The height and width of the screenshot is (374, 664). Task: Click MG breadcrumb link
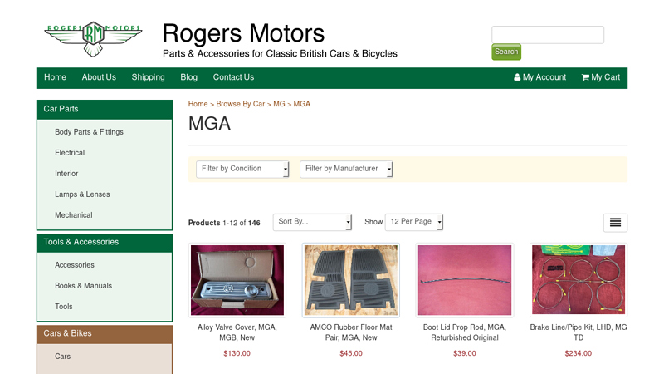[279, 104]
